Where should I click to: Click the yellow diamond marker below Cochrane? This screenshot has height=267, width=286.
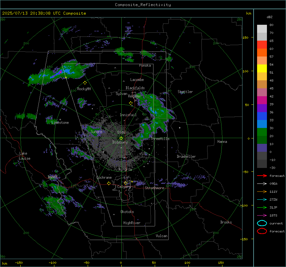tap(109, 183)
